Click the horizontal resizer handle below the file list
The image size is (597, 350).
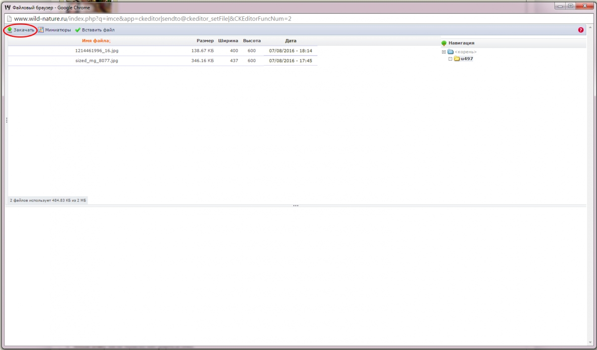point(296,205)
